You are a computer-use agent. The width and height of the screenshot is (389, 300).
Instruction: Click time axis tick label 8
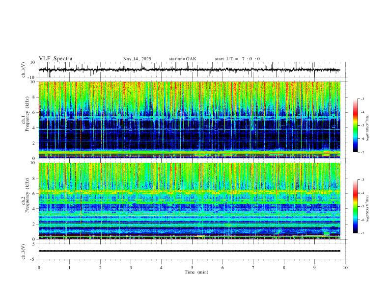284,268
